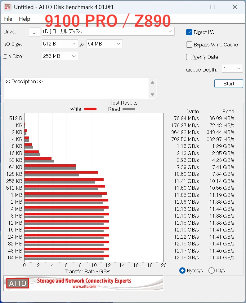Click the 512 KB row label
Screen dimensions: 246x303
[x=14, y=188]
